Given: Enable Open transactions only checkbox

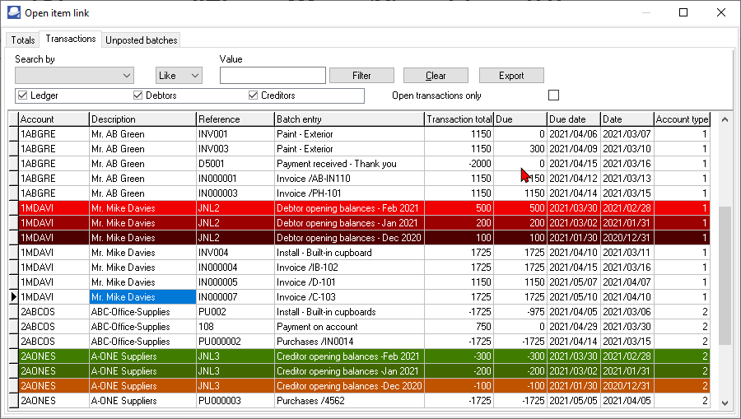Looking at the screenshot, I should click(553, 95).
